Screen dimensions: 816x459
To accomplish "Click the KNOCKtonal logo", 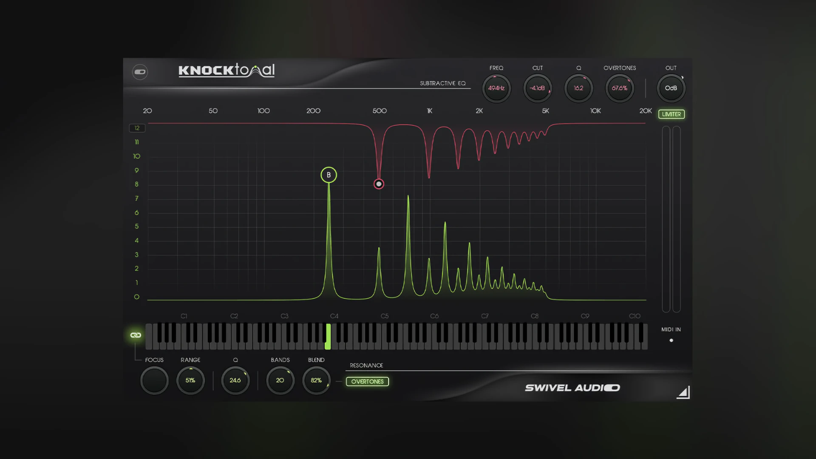I will click(x=227, y=70).
